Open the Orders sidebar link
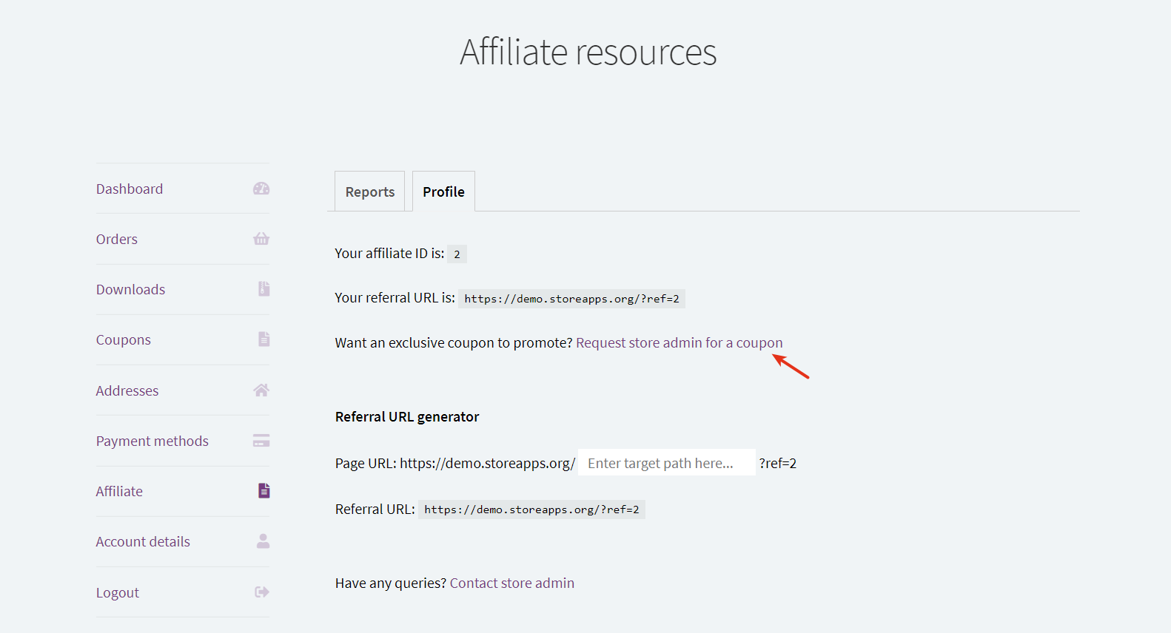 coord(117,239)
